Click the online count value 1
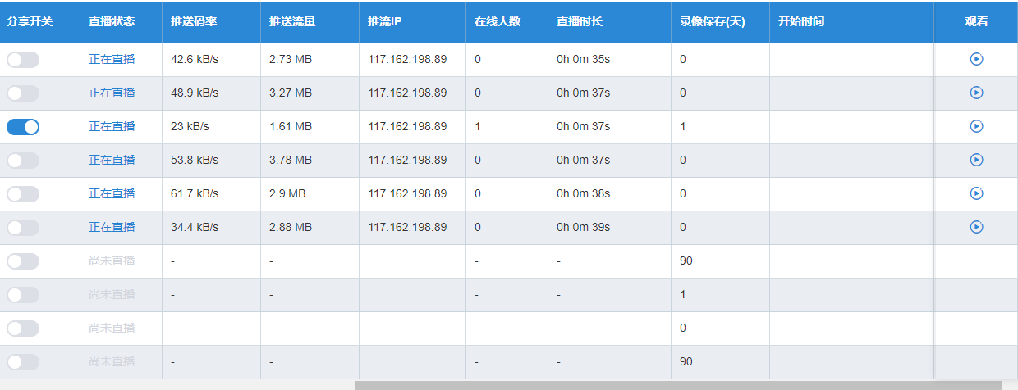The width and height of the screenshot is (1018, 390). [x=478, y=126]
